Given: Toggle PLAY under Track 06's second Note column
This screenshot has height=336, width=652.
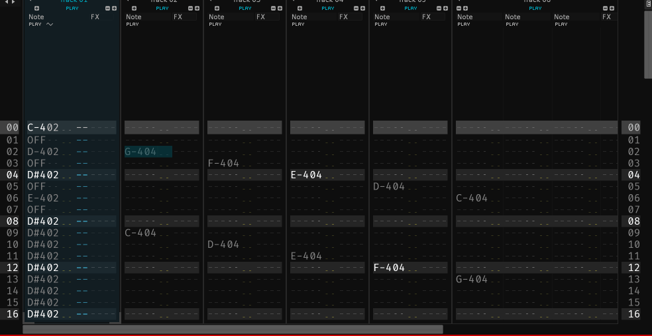Looking at the screenshot, I should coord(513,24).
